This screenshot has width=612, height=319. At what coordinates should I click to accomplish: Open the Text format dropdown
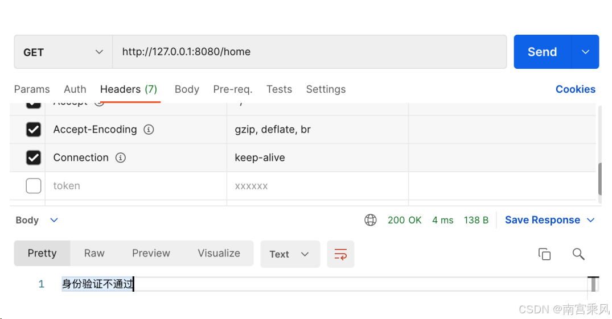point(290,254)
